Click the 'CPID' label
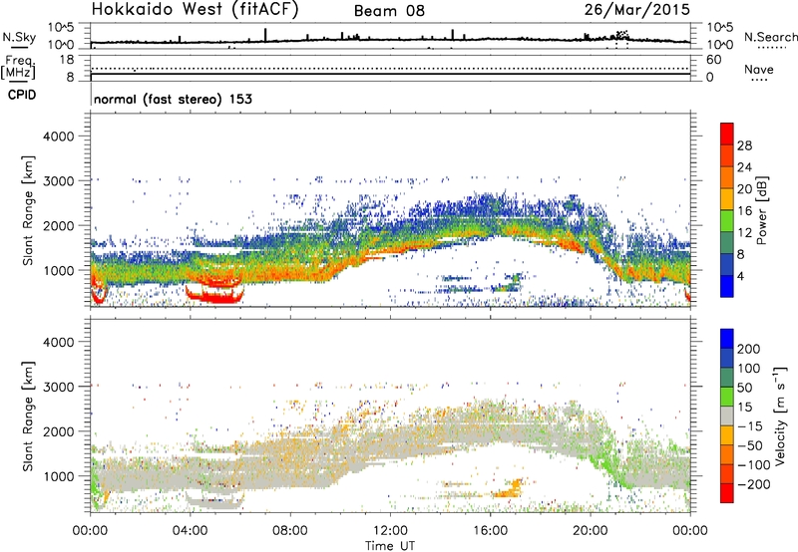Image resolution: width=798 pixels, height=552 pixels. pos(22,95)
